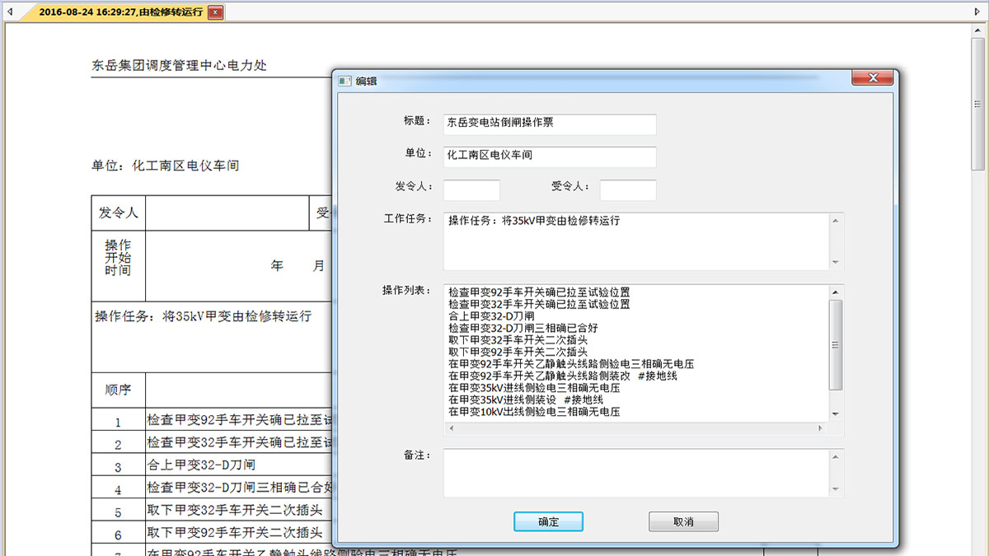Click inside the 备注 text area
The width and height of the screenshot is (989, 556).
click(635, 473)
